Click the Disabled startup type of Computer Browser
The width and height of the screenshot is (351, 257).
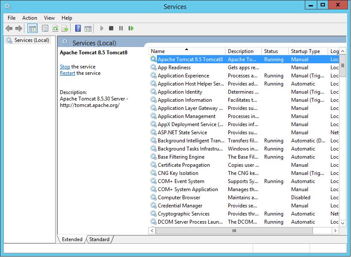click(301, 198)
